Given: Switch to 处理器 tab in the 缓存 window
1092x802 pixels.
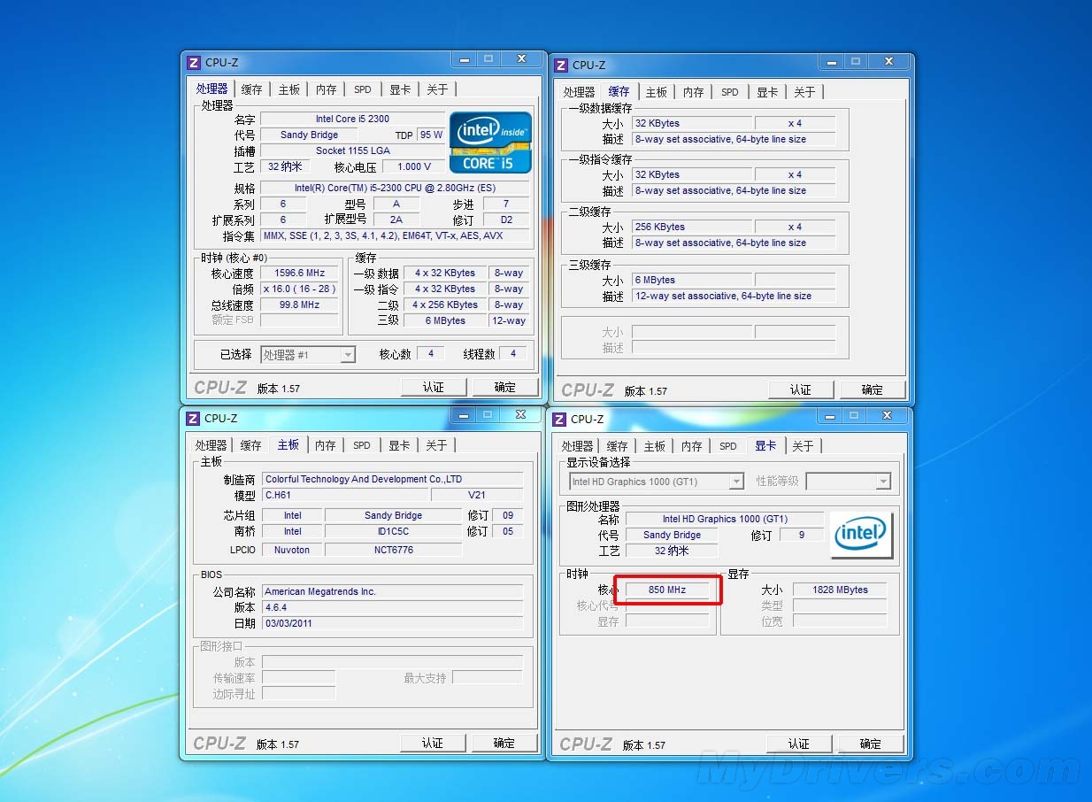Looking at the screenshot, I should 580,92.
